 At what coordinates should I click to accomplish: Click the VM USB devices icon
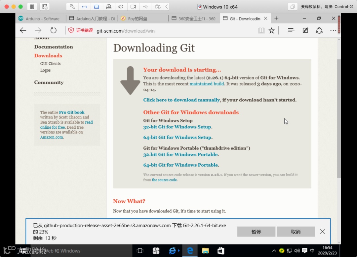tap(145, 7)
